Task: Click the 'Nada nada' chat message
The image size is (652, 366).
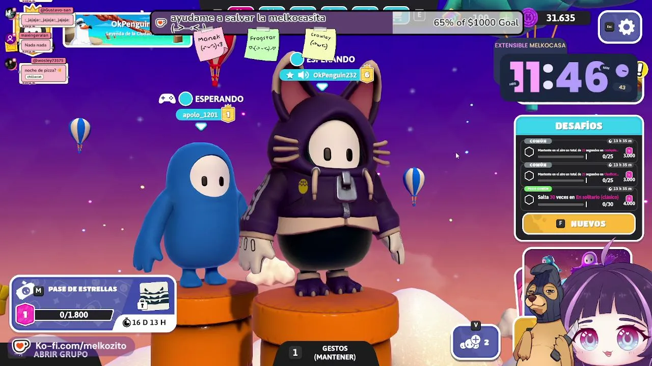Action: (x=35, y=45)
